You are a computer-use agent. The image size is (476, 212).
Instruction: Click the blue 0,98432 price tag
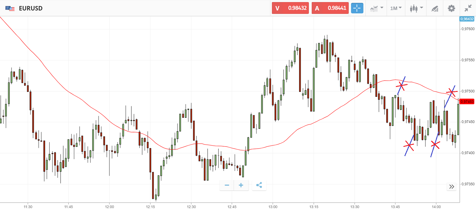[x=467, y=19]
